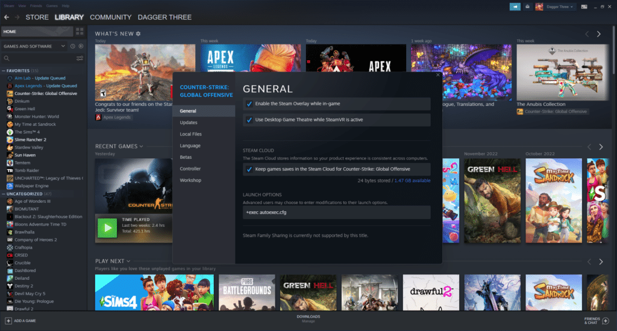Click the launch options text field
The image size is (617, 331).
point(336,212)
